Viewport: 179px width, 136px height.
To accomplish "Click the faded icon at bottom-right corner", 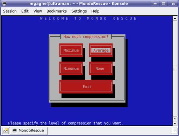I will pos(174,131).
